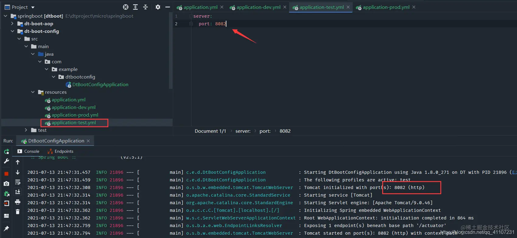Switch to application-dev.yml tab

pos(258,7)
